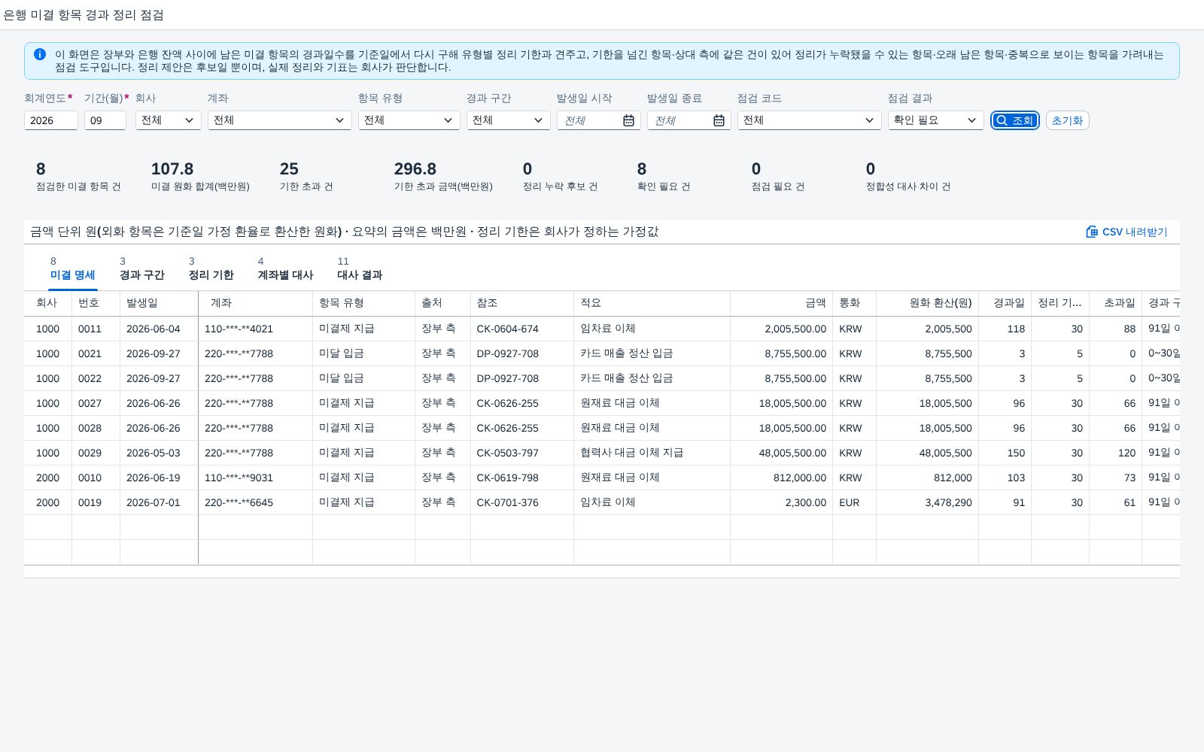Switch to the 정리 기한 tab
The height and width of the screenshot is (752, 1204).
coord(211,269)
